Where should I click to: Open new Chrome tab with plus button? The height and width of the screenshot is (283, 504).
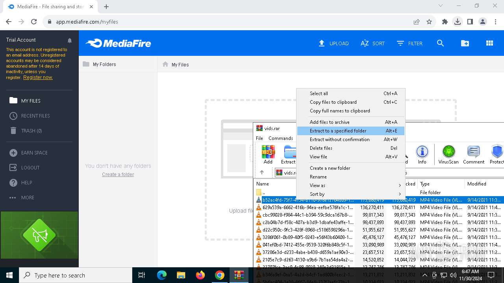[106, 7]
